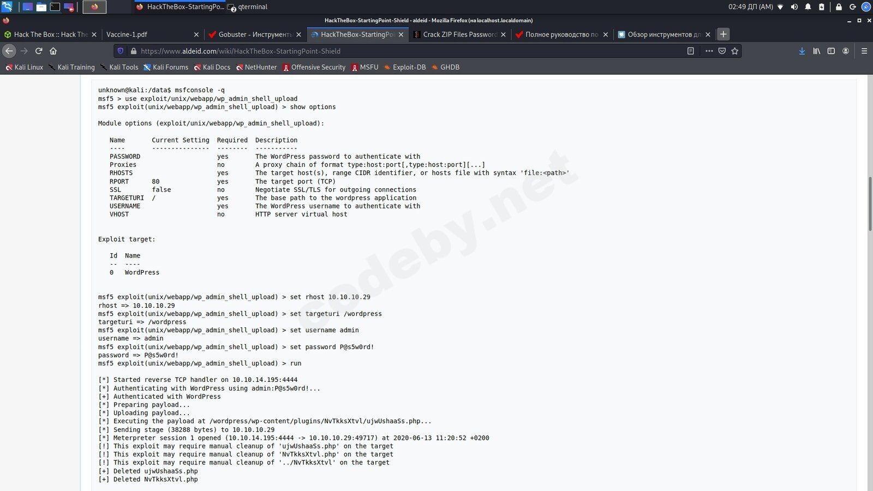This screenshot has width=873, height=491.
Task: Close the Vaccine-1.pdf tab
Action: [x=196, y=34]
